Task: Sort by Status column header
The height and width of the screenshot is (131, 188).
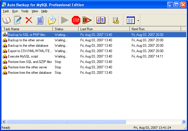Action: pos(66,29)
